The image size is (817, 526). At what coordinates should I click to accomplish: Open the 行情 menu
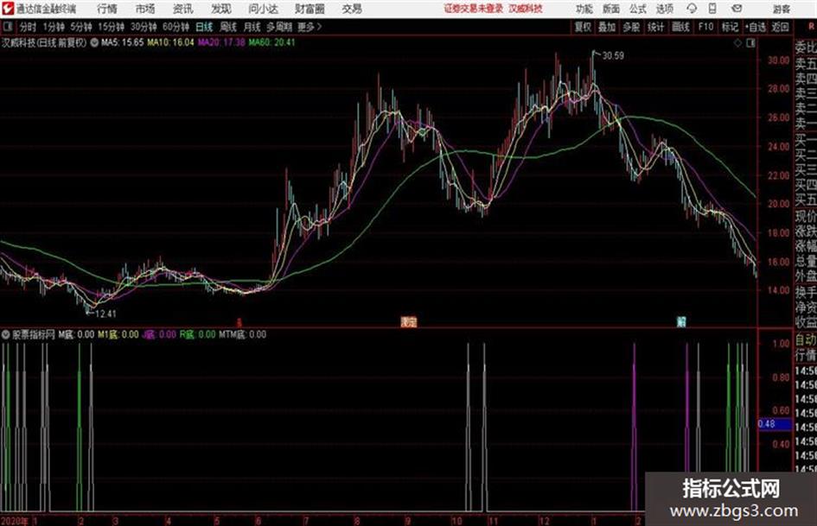pos(107,9)
